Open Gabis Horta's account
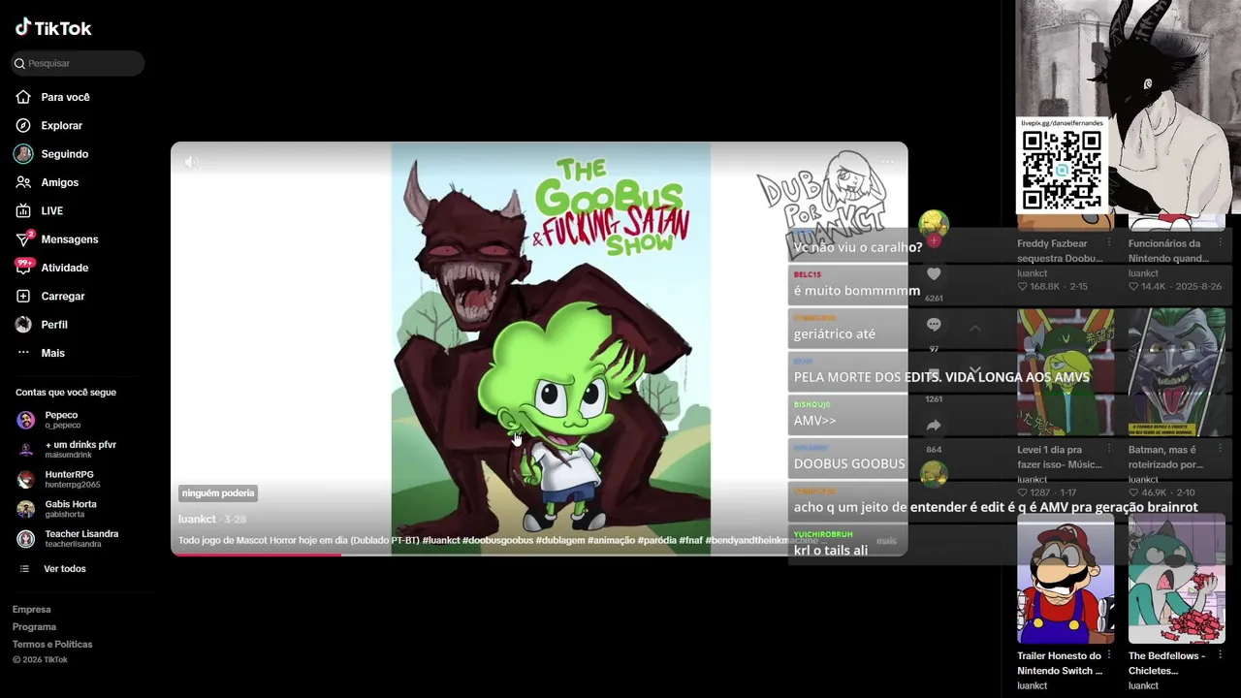 pos(70,509)
